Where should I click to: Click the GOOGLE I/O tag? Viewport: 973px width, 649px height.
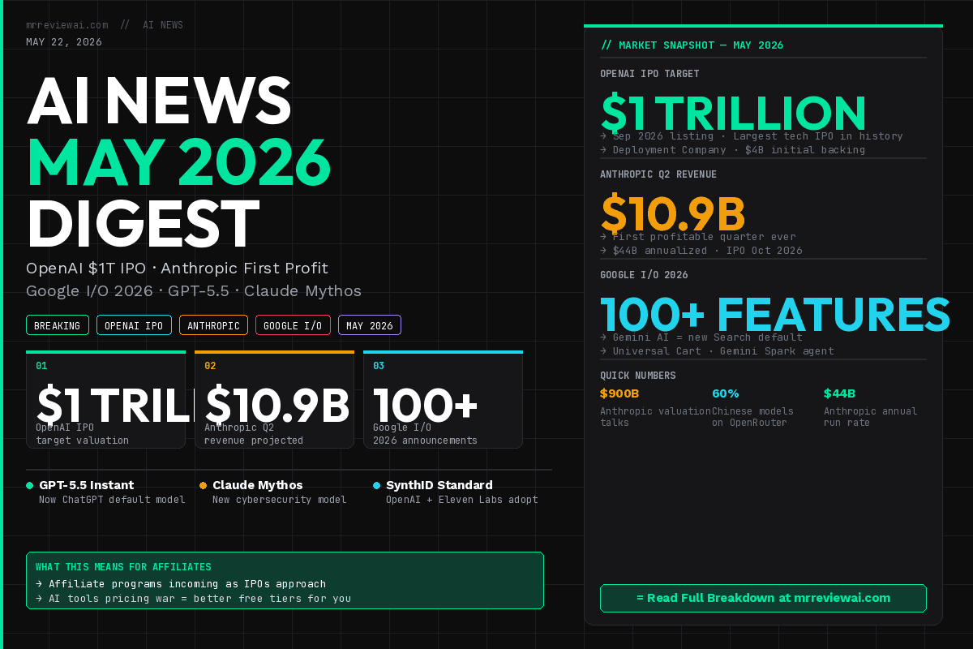pos(293,325)
